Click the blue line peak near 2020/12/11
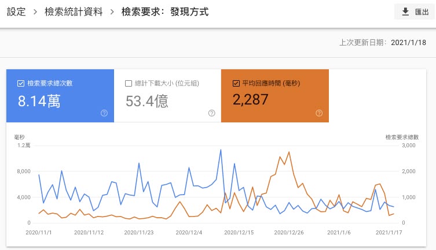The width and height of the screenshot is (436, 250). [x=221, y=150]
